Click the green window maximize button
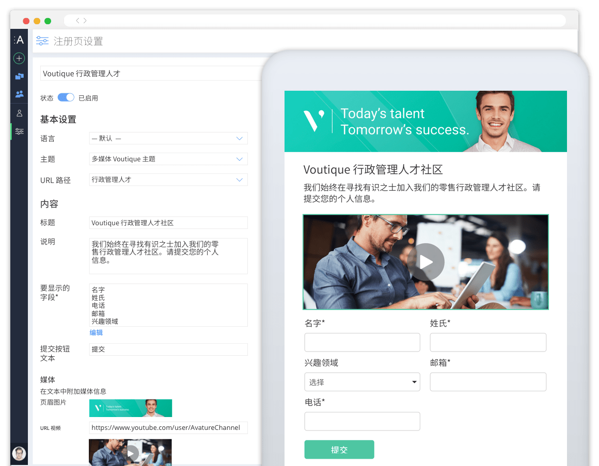 pos(48,21)
